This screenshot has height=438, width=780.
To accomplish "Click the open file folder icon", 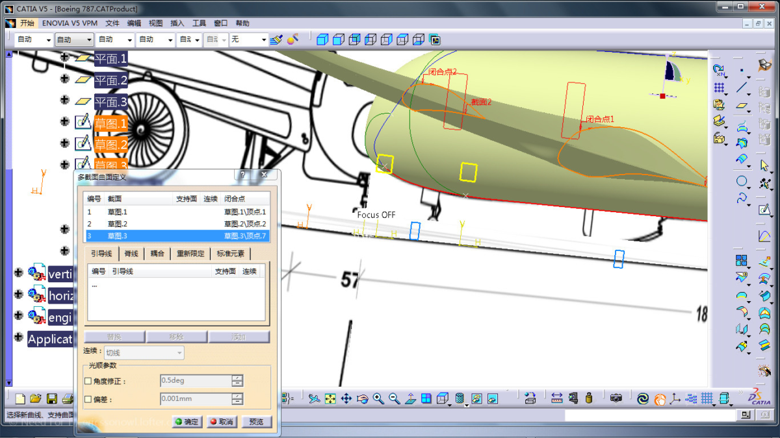I will 36,398.
